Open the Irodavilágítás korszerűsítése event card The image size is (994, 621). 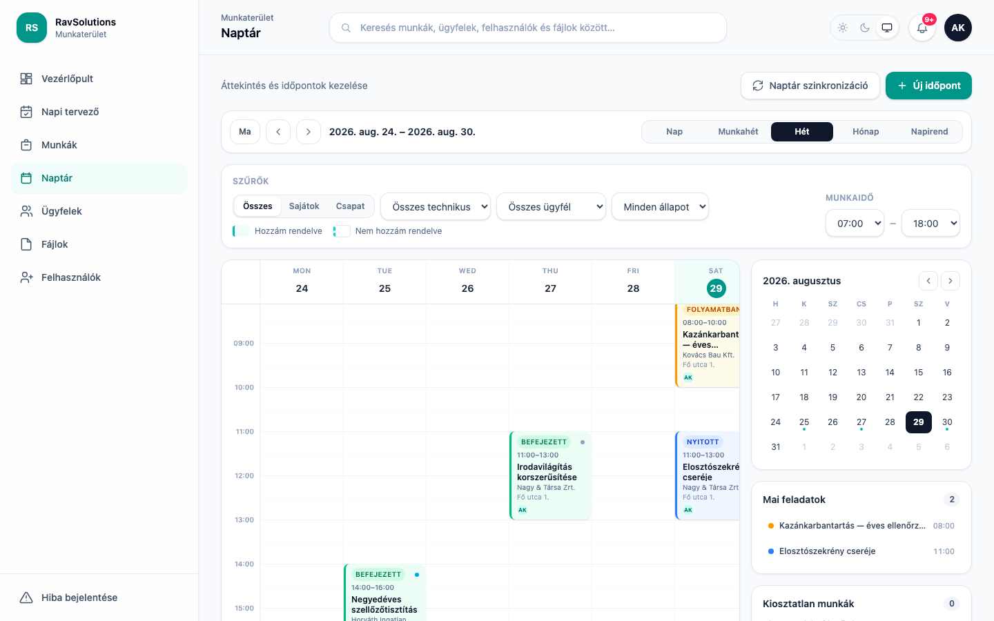coord(550,475)
